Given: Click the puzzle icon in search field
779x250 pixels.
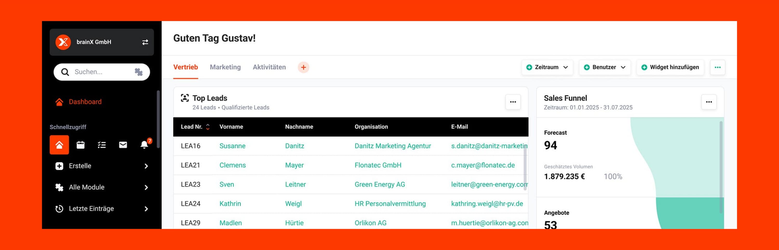Looking at the screenshot, I should click(x=138, y=72).
